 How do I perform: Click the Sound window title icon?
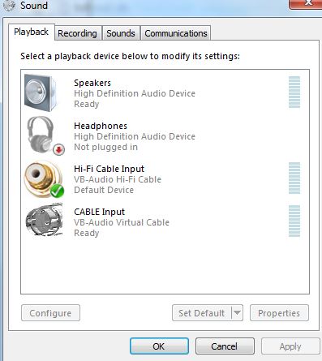pos(10,6)
